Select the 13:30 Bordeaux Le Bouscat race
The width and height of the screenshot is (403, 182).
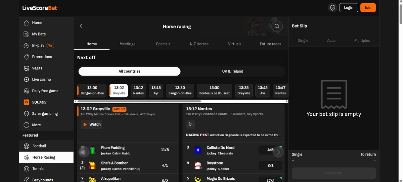214,90
